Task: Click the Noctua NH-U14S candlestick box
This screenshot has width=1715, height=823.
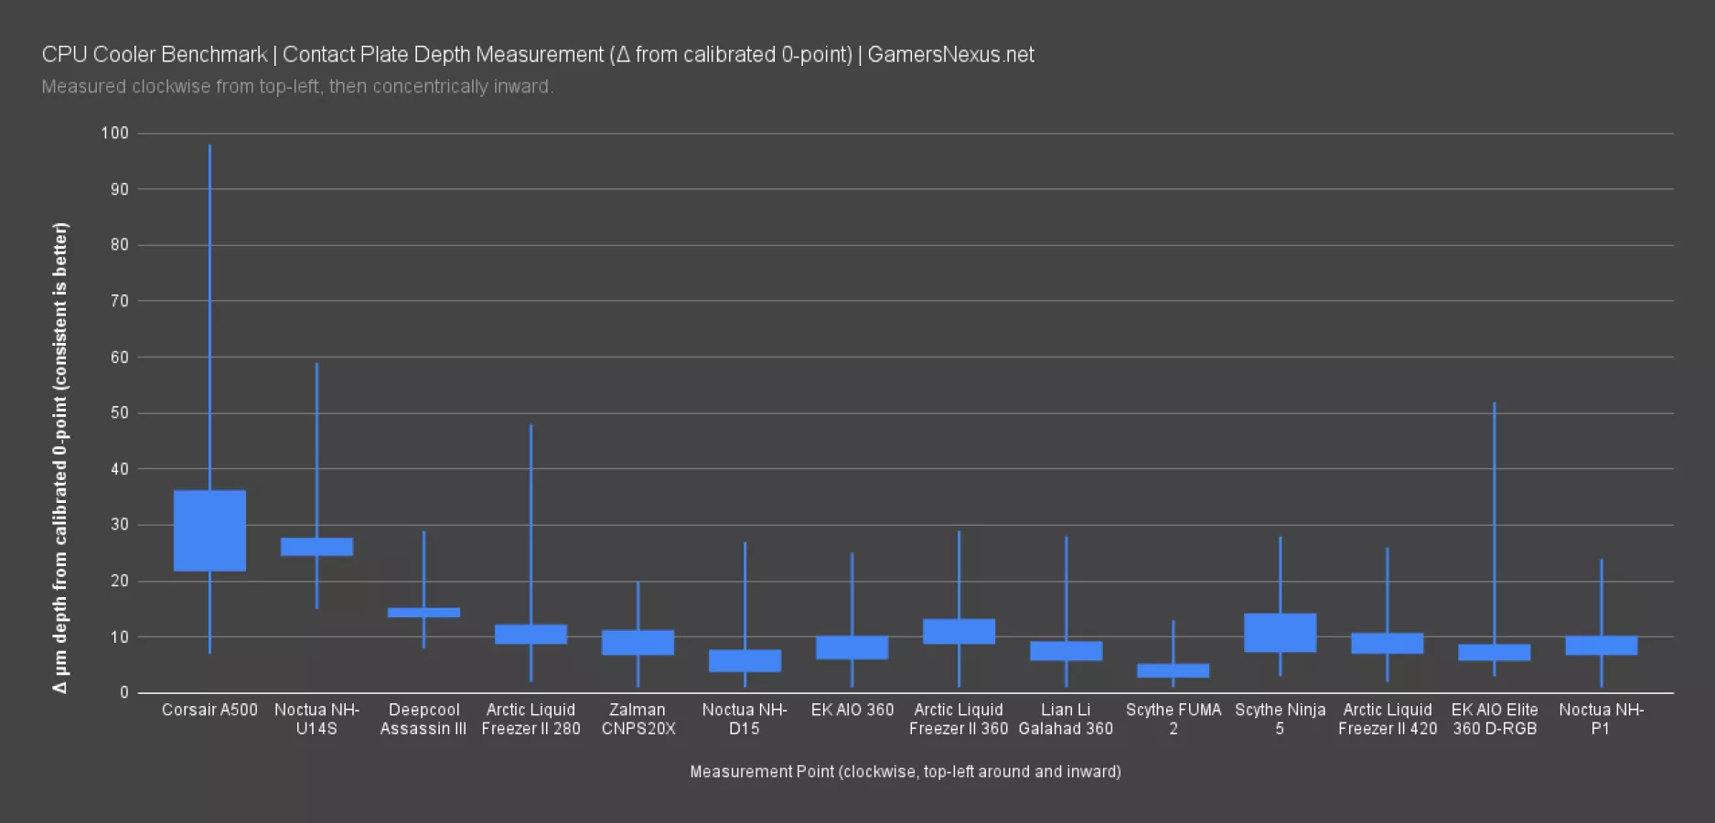Action: pos(316,547)
